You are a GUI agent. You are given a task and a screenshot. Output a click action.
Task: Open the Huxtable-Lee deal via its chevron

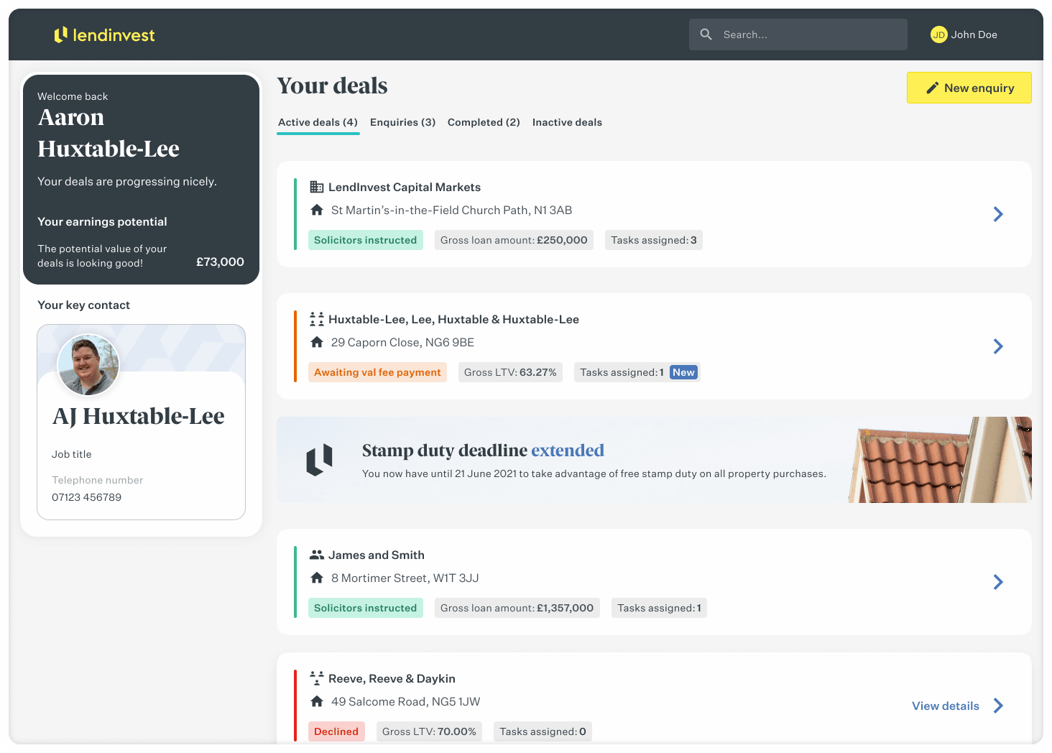(x=998, y=346)
